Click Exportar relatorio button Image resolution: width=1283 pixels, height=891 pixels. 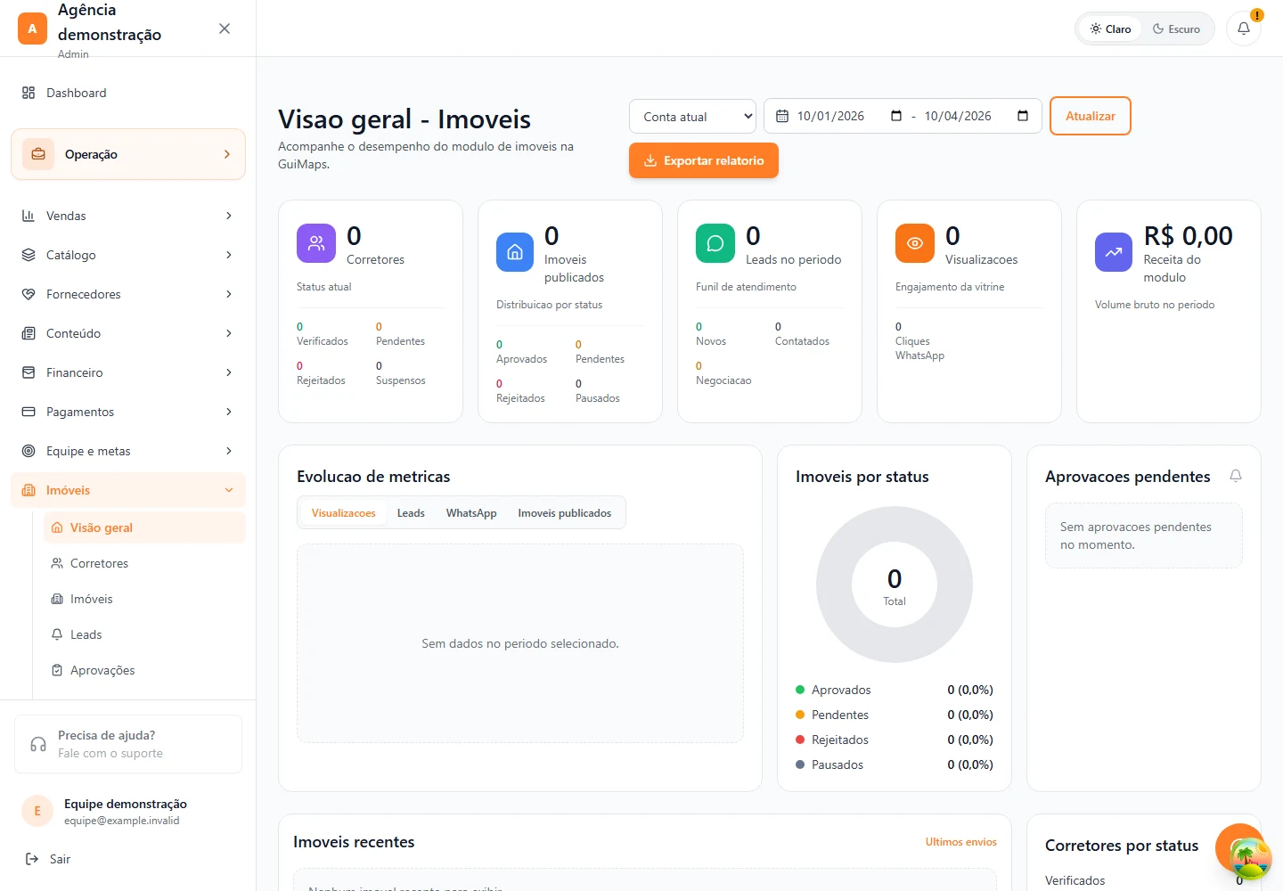coord(704,160)
